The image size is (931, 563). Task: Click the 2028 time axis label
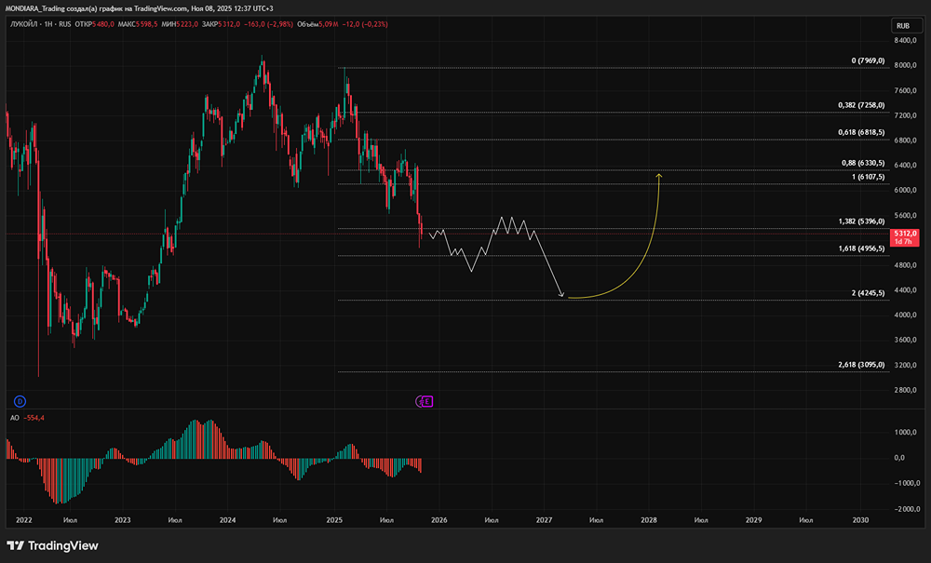[x=649, y=520]
